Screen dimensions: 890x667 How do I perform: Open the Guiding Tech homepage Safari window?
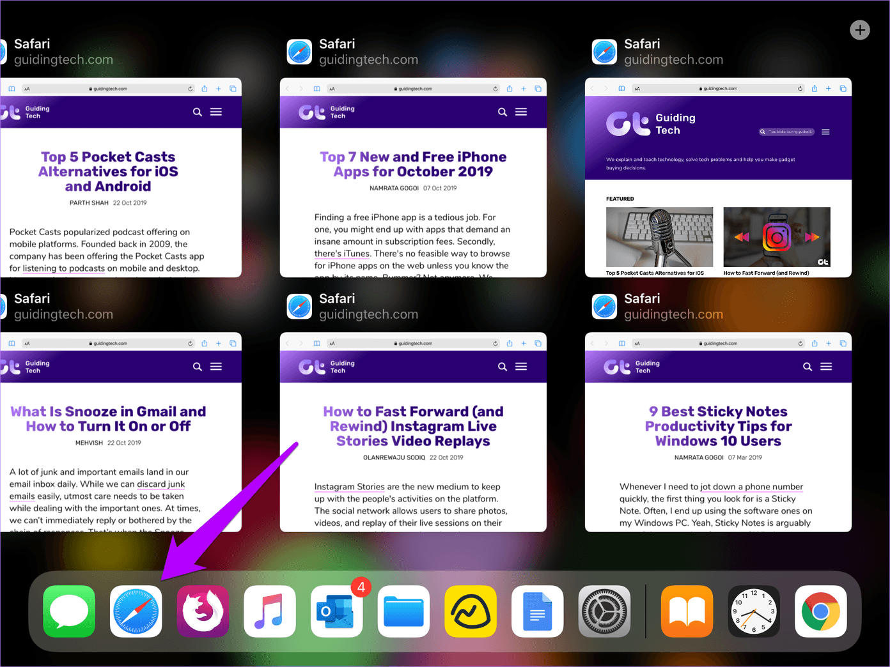(718, 178)
